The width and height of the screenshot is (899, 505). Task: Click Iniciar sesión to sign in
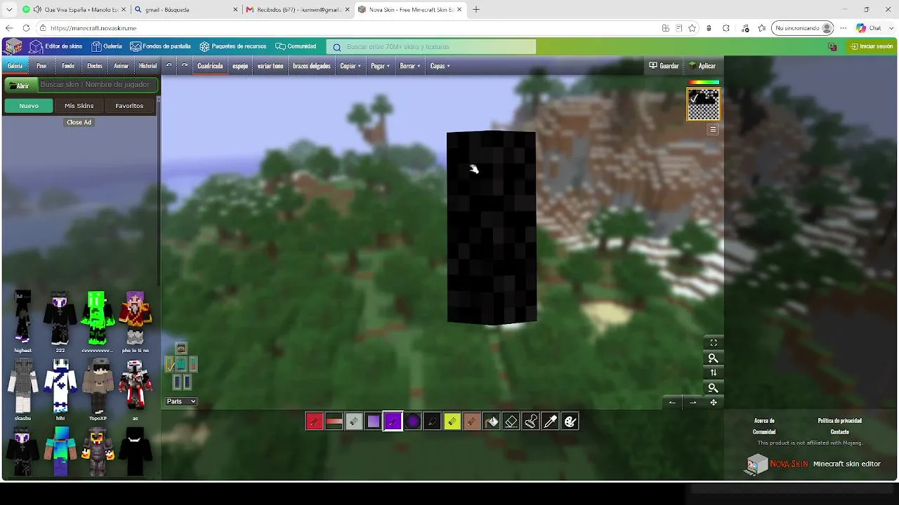(872, 46)
